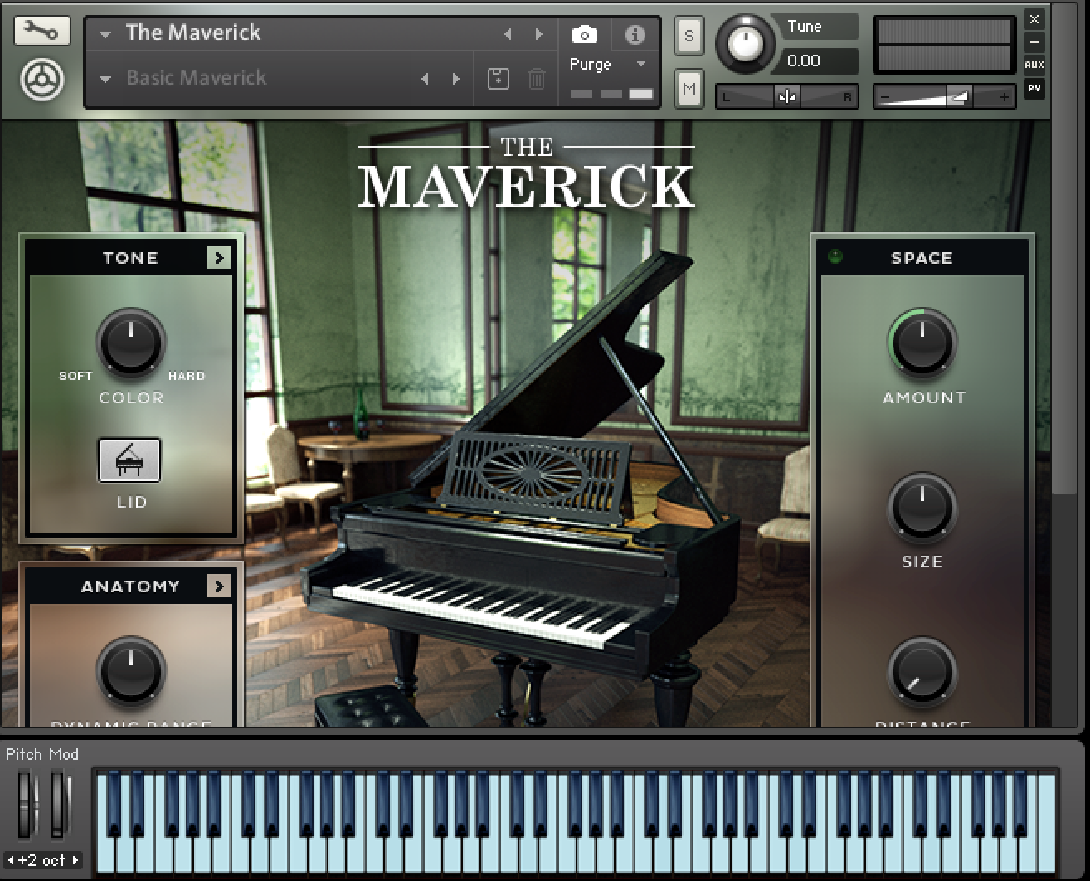
Task: Click the Pitch wheel
Action: click(x=27, y=804)
